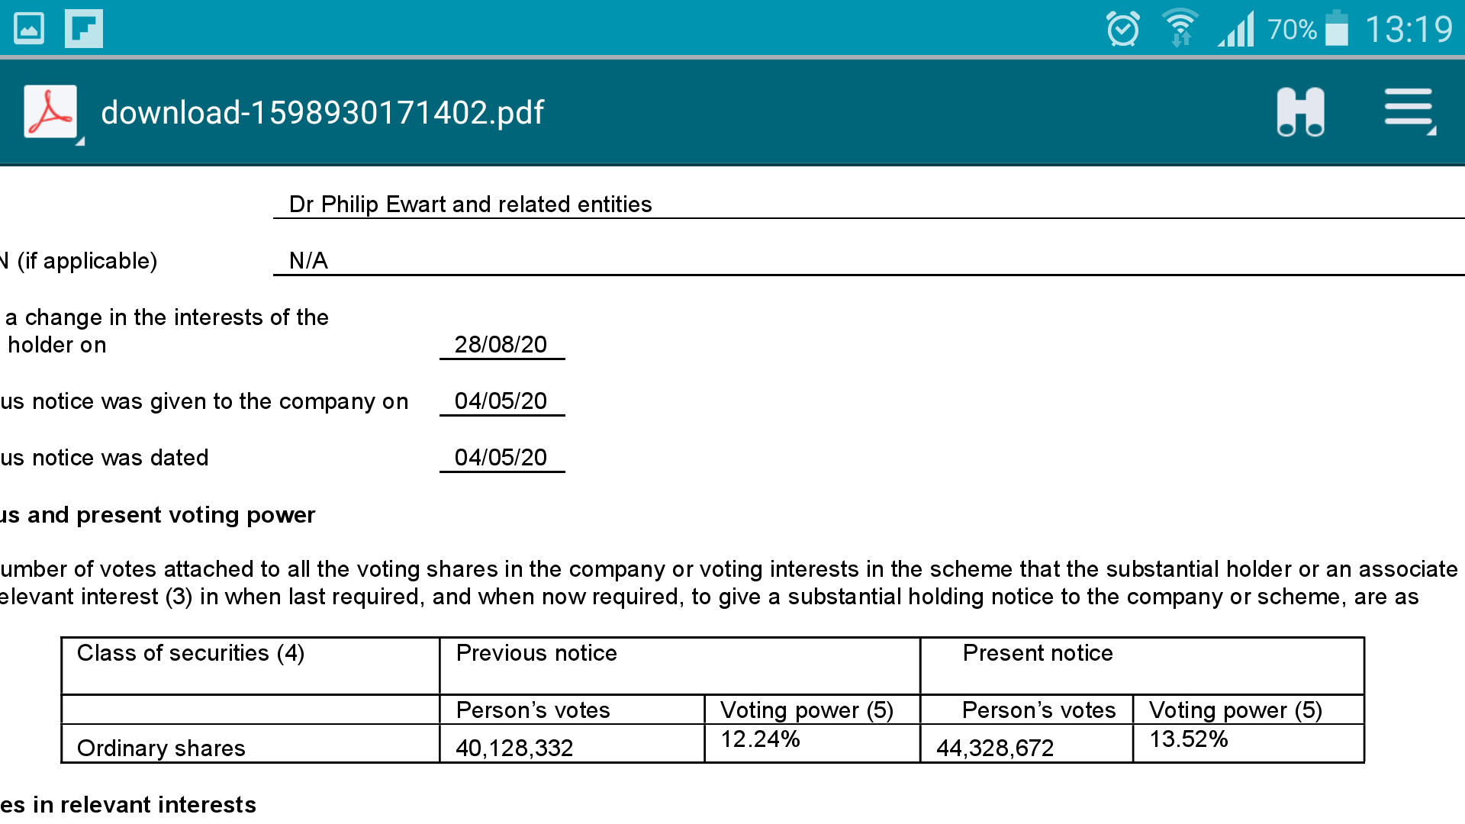The image size is (1465, 824).
Task: Select the notice given date 04/05/20
Action: 501,401
